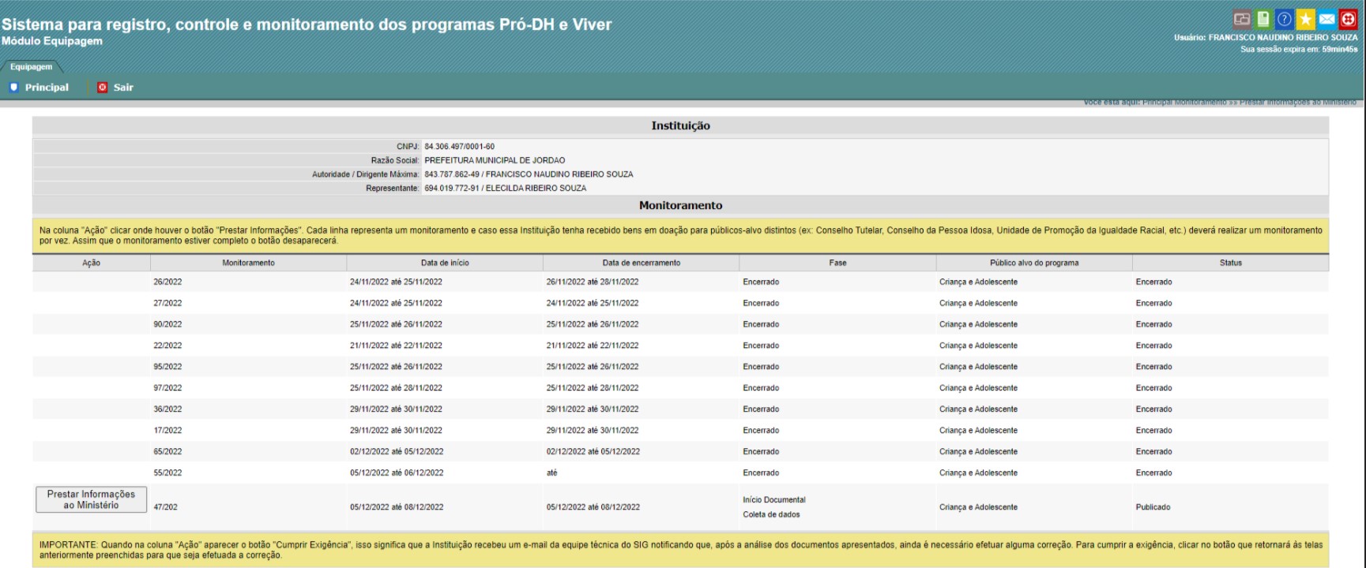
Task: Switch to the Equipagem tab
Action: point(31,67)
